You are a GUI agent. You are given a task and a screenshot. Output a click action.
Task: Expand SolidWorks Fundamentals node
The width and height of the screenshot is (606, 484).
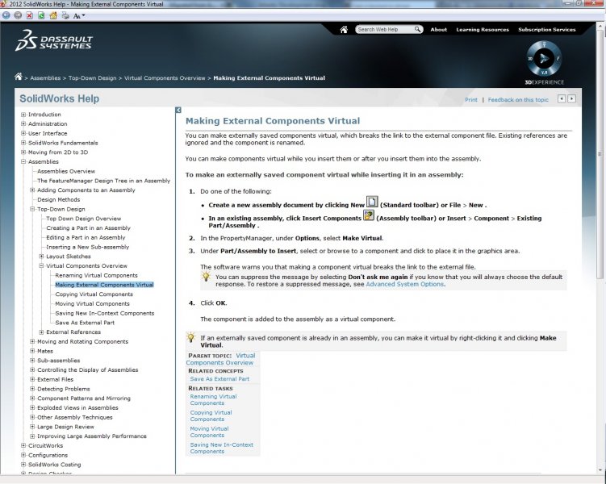pos(23,143)
